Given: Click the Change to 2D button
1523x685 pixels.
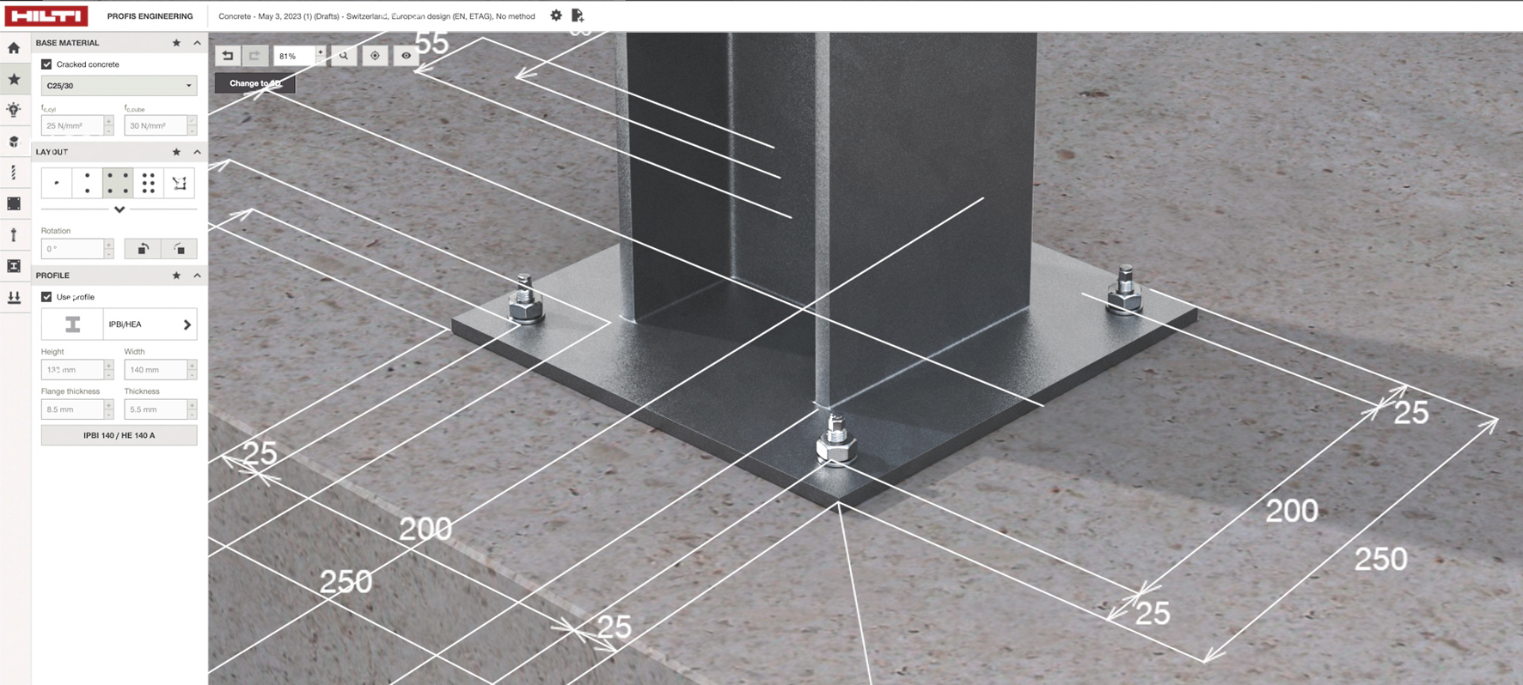Looking at the screenshot, I should tap(254, 83).
